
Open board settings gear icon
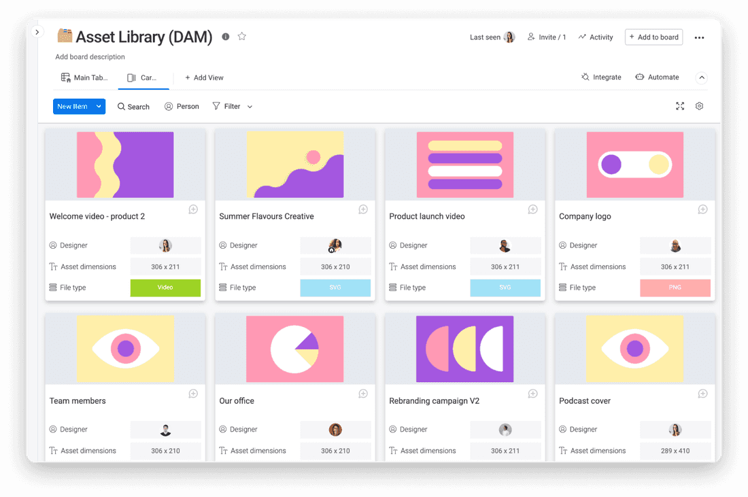(x=699, y=106)
